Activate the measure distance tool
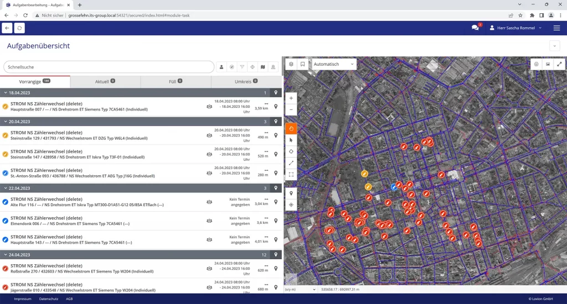The width and height of the screenshot is (567, 304). [x=291, y=163]
